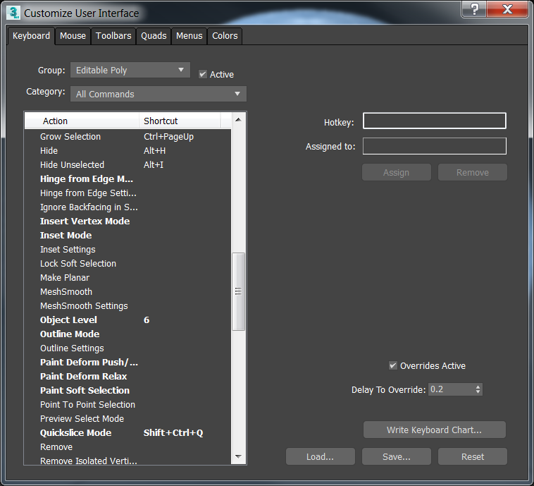Select the Grow Selection action
Image resolution: width=534 pixels, height=486 pixels.
point(70,136)
